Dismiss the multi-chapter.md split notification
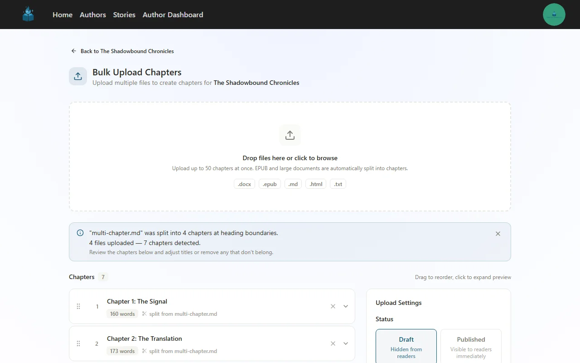The image size is (580, 363). [498, 233]
